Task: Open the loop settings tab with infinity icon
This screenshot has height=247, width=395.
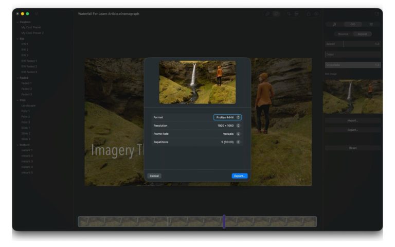Action: (353, 24)
